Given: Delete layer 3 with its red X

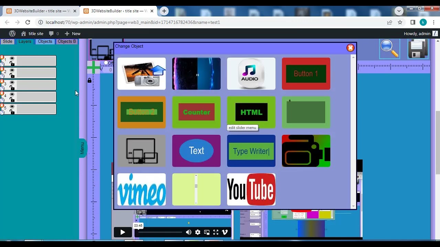Looking at the screenshot, I should (x=2, y=81).
